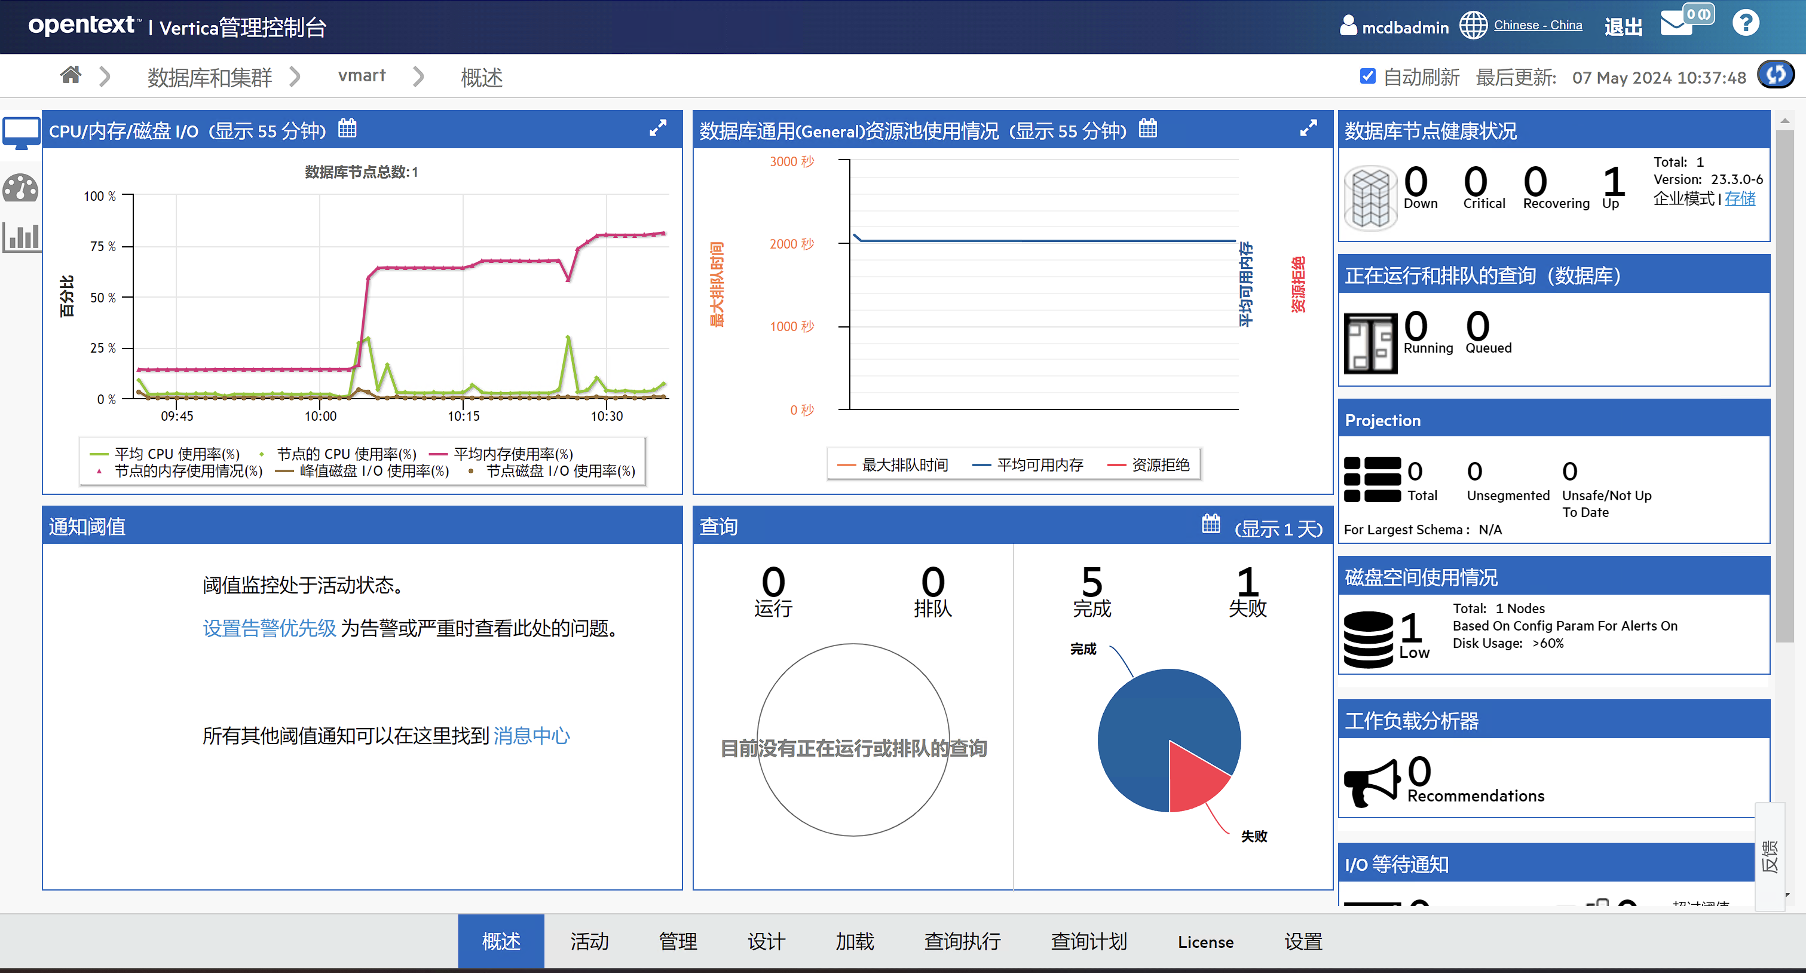Click the 设置告警优先级 link
Screen dimensions: 1806x973
[x=269, y=628]
